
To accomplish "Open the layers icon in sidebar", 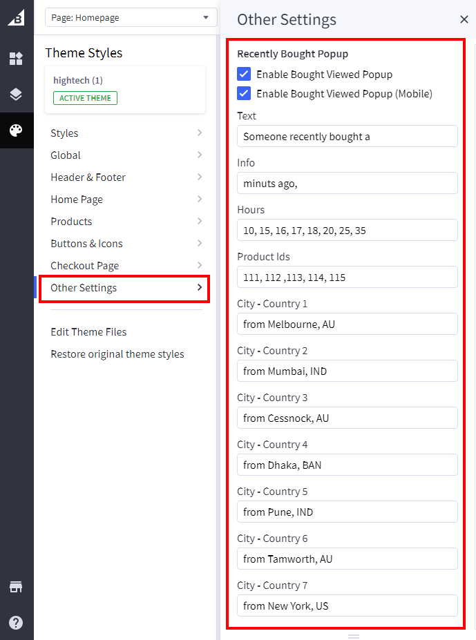I will tap(16, 95).
